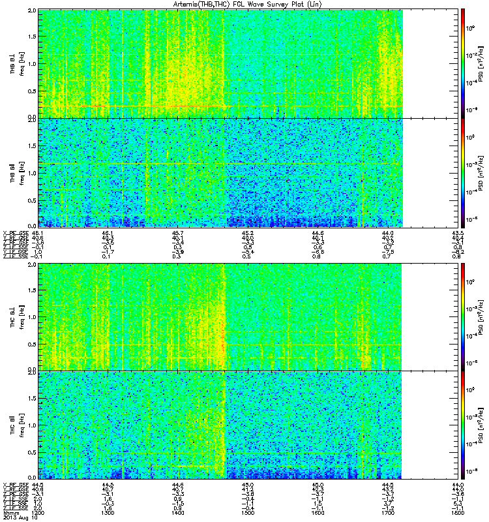Click the 1.5 frequency tick of THB B⊥ panel
This screenshot has width=489, height=522.
click(x=32, y=37)
